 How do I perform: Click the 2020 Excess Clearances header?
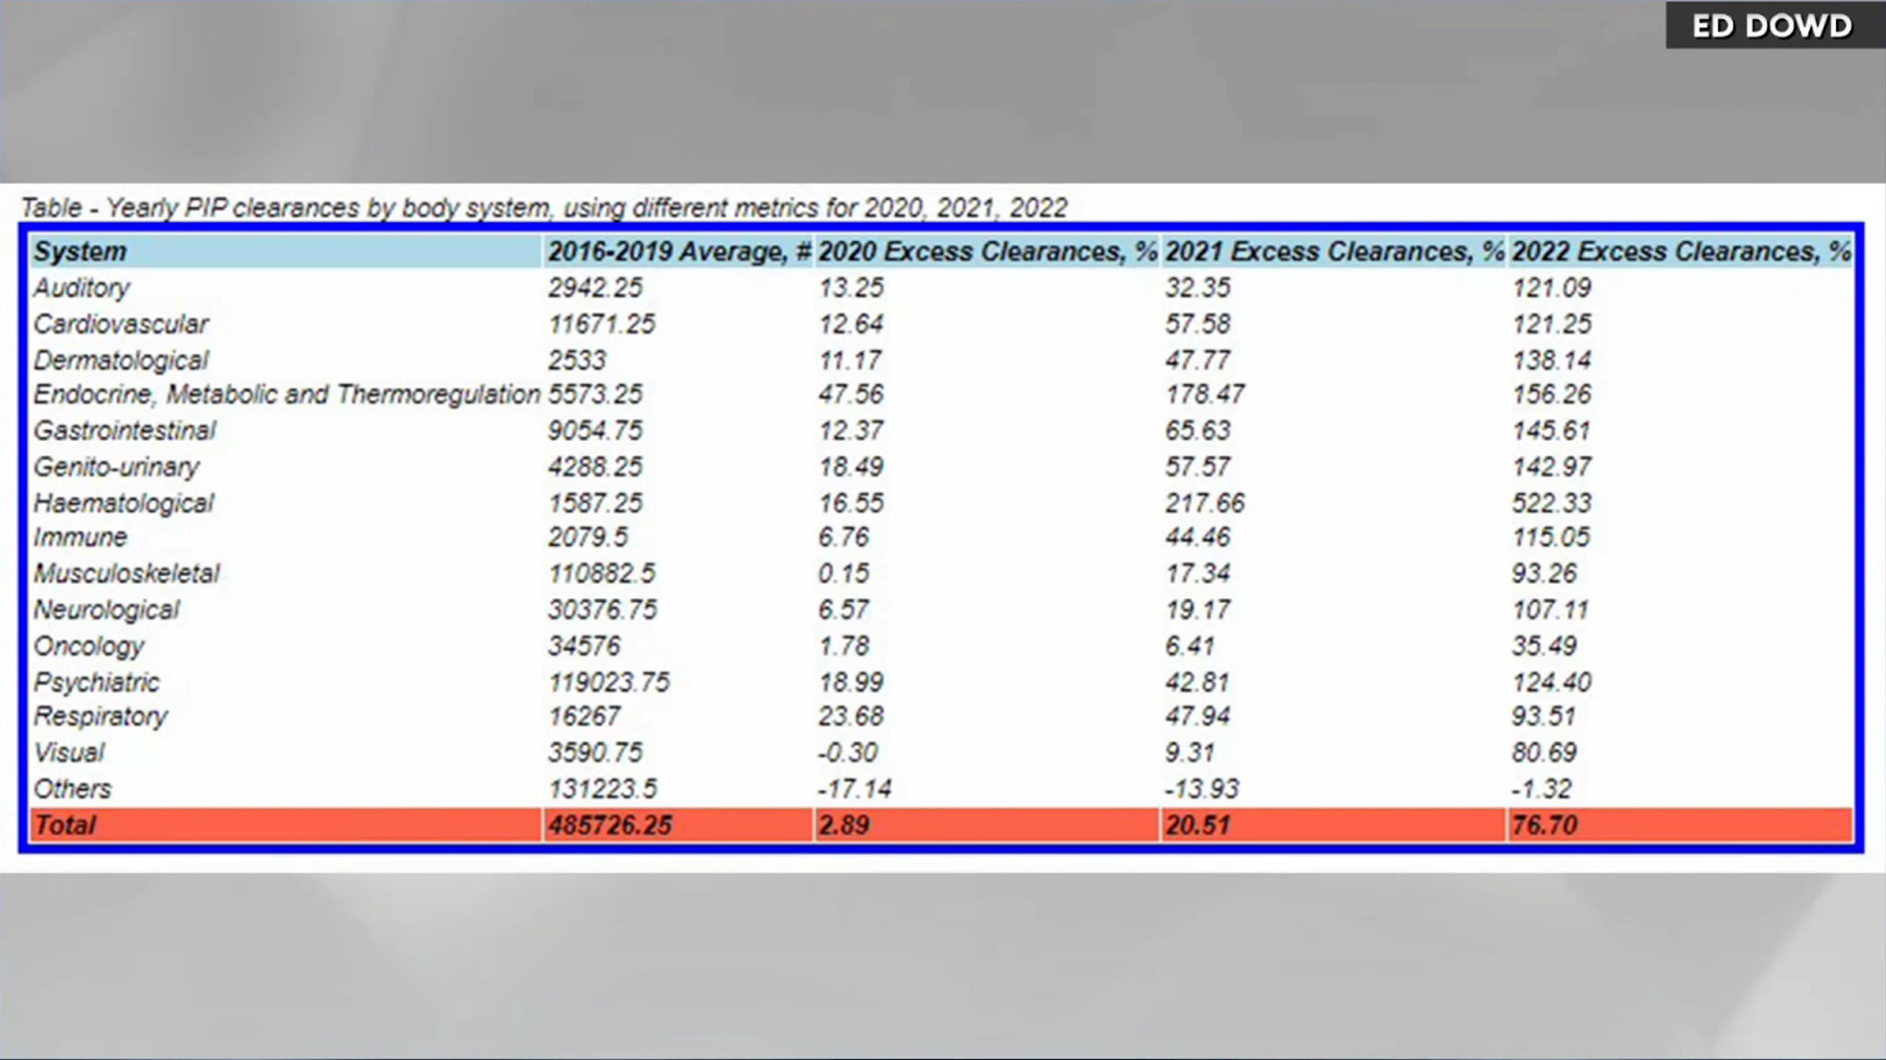pos(986,252)
